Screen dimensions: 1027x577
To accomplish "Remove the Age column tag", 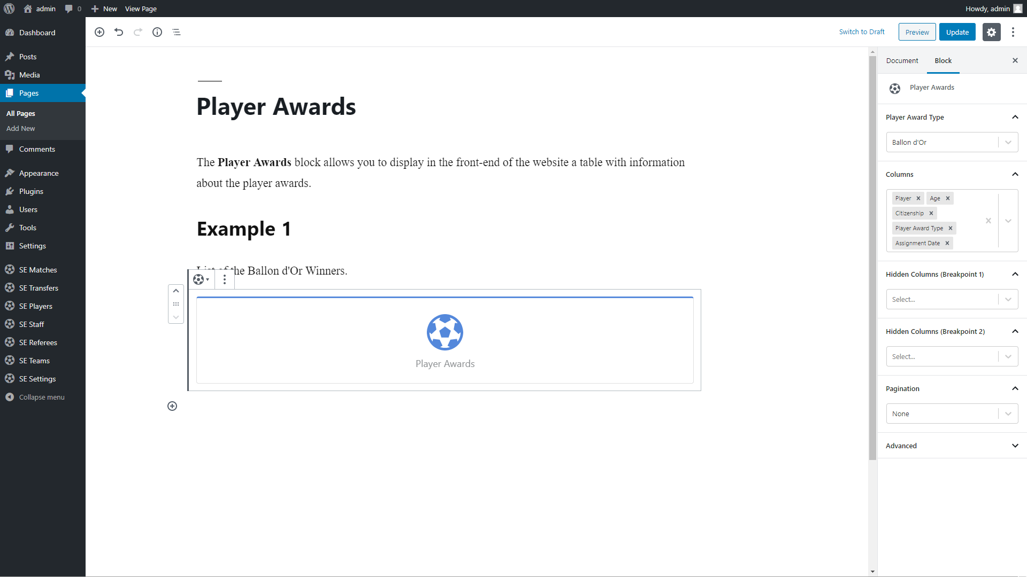I will [948, 198].
